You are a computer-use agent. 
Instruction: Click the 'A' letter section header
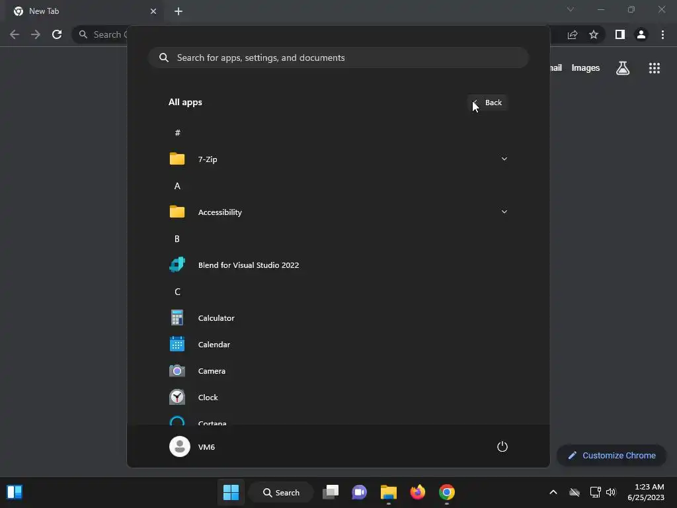tap(177, 186)
